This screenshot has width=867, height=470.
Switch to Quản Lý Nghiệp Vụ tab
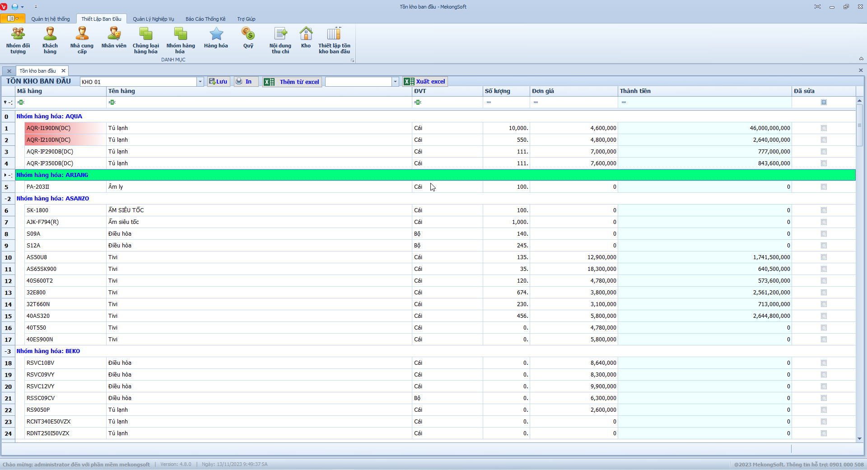click(x=153, y=19)
